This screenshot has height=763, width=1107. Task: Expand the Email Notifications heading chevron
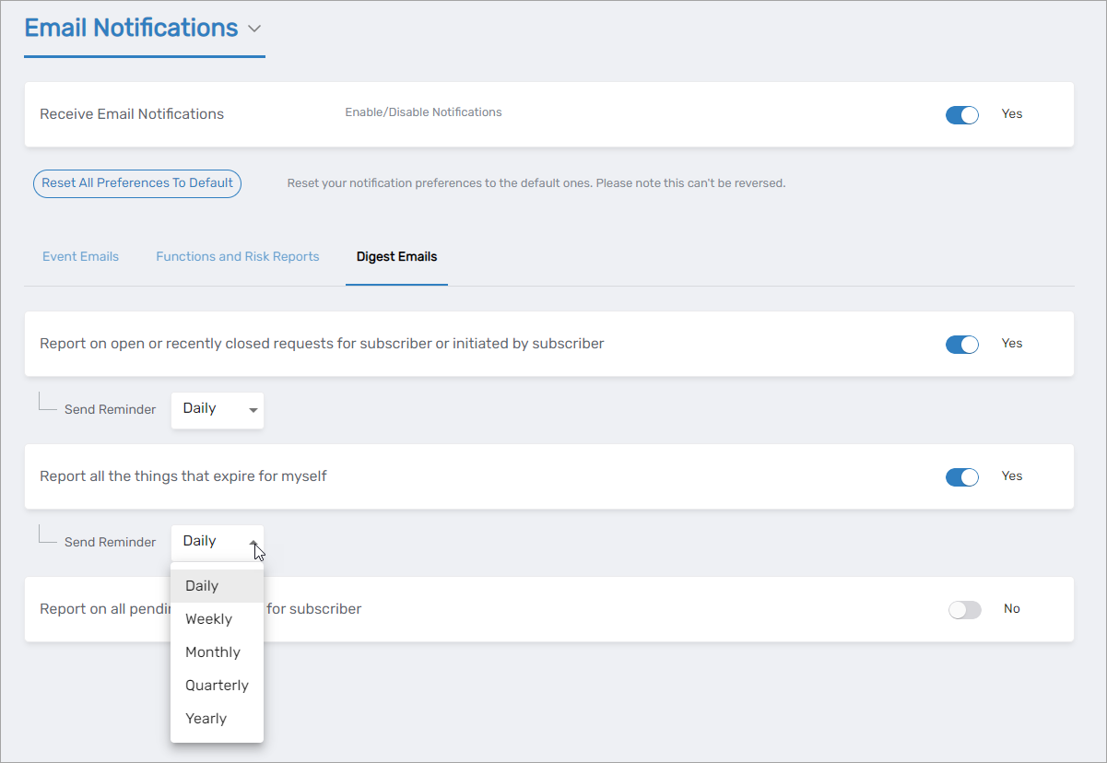pyautogui.click(x=254, y=29)
